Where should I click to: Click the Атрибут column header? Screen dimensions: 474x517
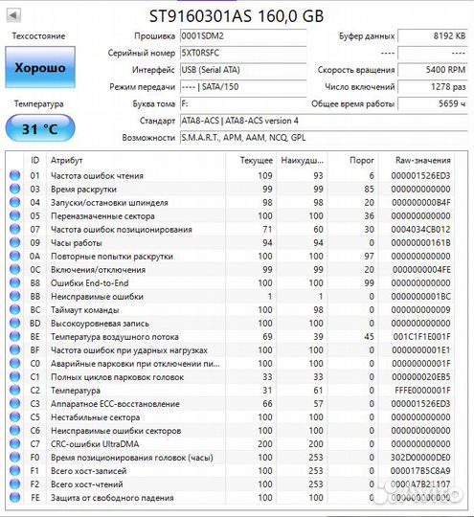click(x=136, y=160)
